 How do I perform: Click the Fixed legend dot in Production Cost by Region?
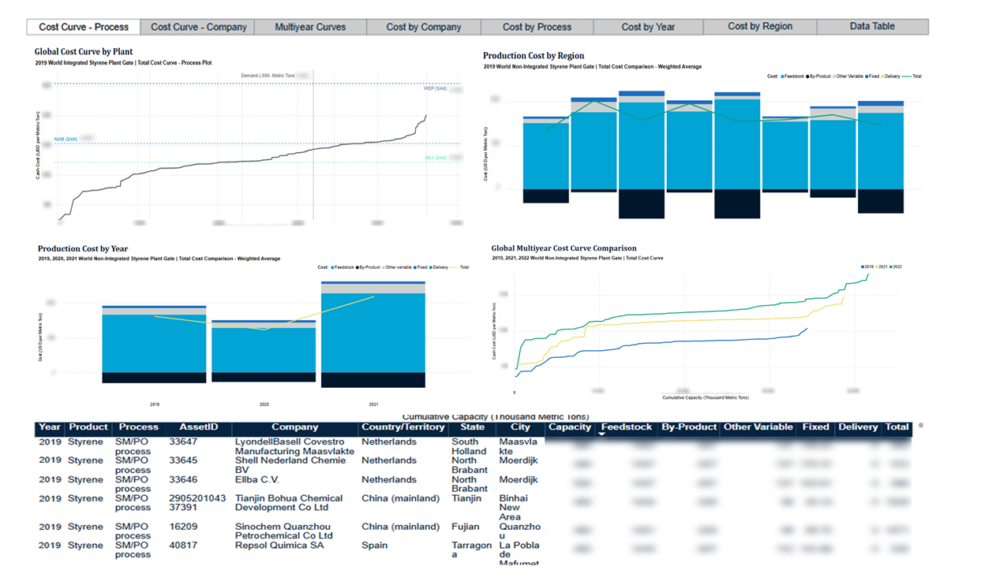867,76
